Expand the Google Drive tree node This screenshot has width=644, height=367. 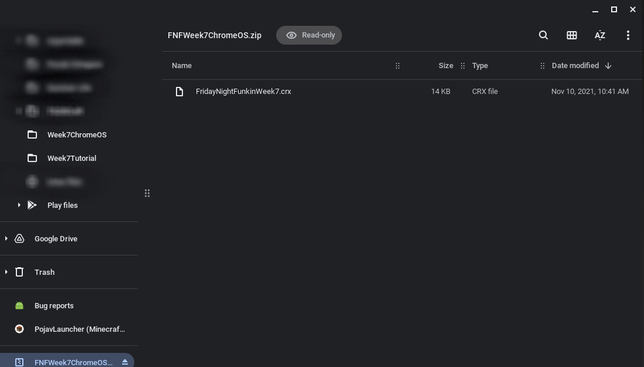(x=6, y=239)
